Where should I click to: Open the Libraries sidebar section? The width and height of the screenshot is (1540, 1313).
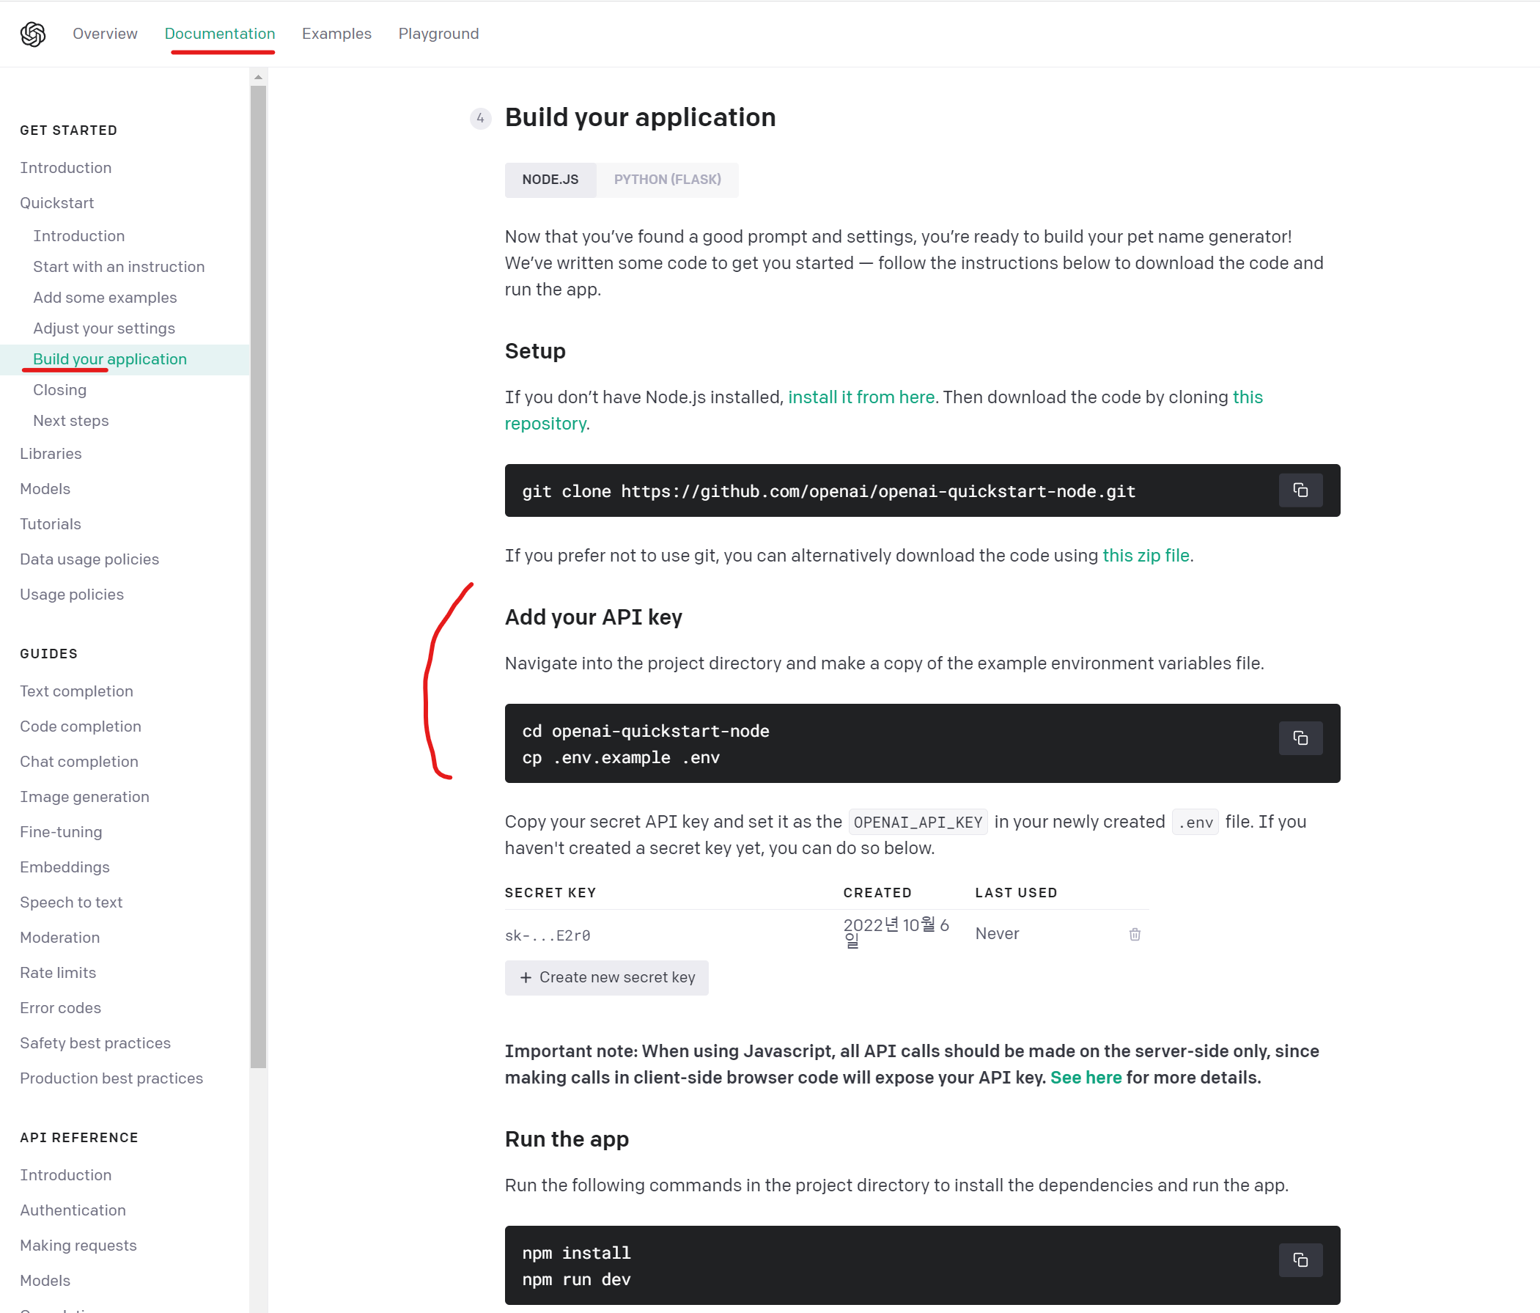click(x=51, y=454)
